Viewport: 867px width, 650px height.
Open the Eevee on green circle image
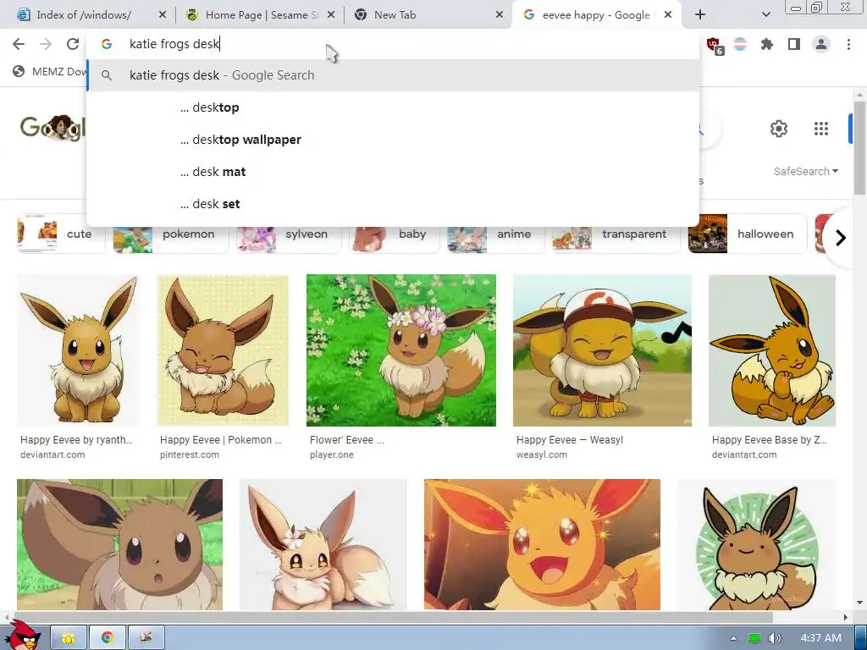click(756, 544)
